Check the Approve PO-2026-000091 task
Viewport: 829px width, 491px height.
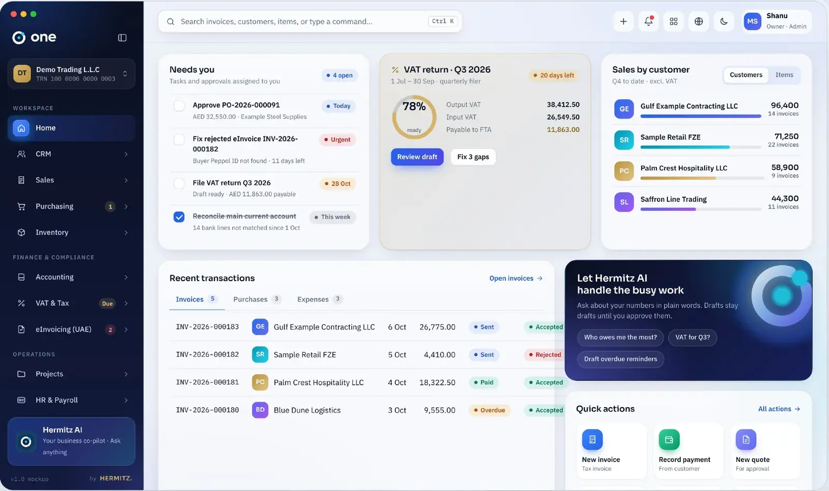click(179, 106)
